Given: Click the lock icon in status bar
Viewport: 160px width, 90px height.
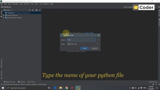Looking at the screenshot, I should [153, 84].
